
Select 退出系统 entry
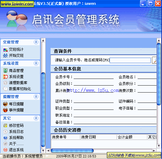click(x=16, y=150)
